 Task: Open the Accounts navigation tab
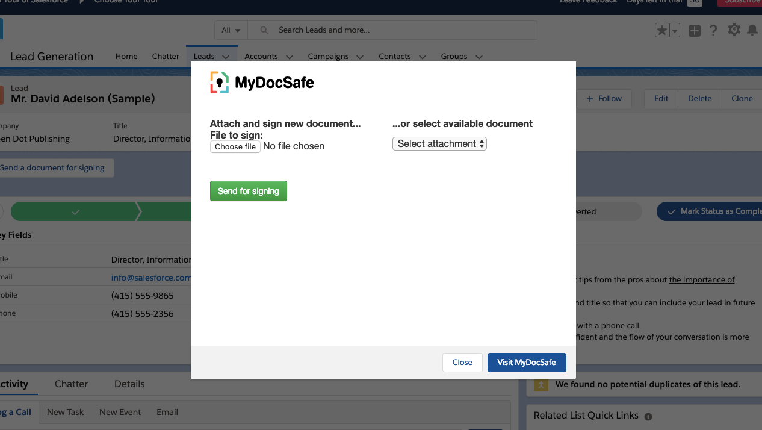[261, 56]
